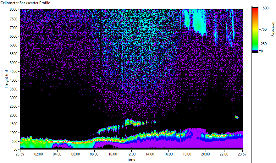Click the 5500 height axis value
276x163 pixels.
point(14,54)
